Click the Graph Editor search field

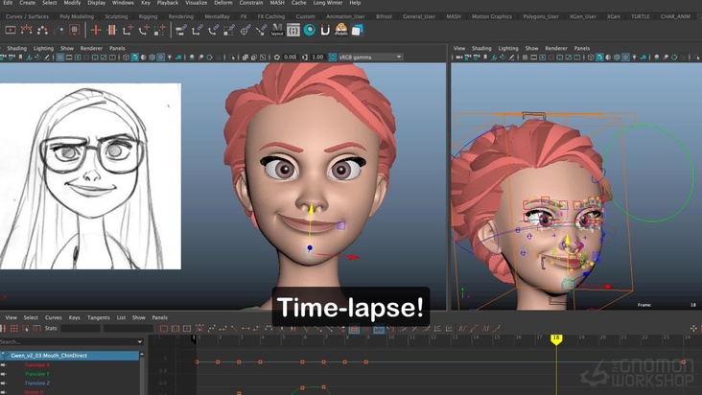point(67,341)
